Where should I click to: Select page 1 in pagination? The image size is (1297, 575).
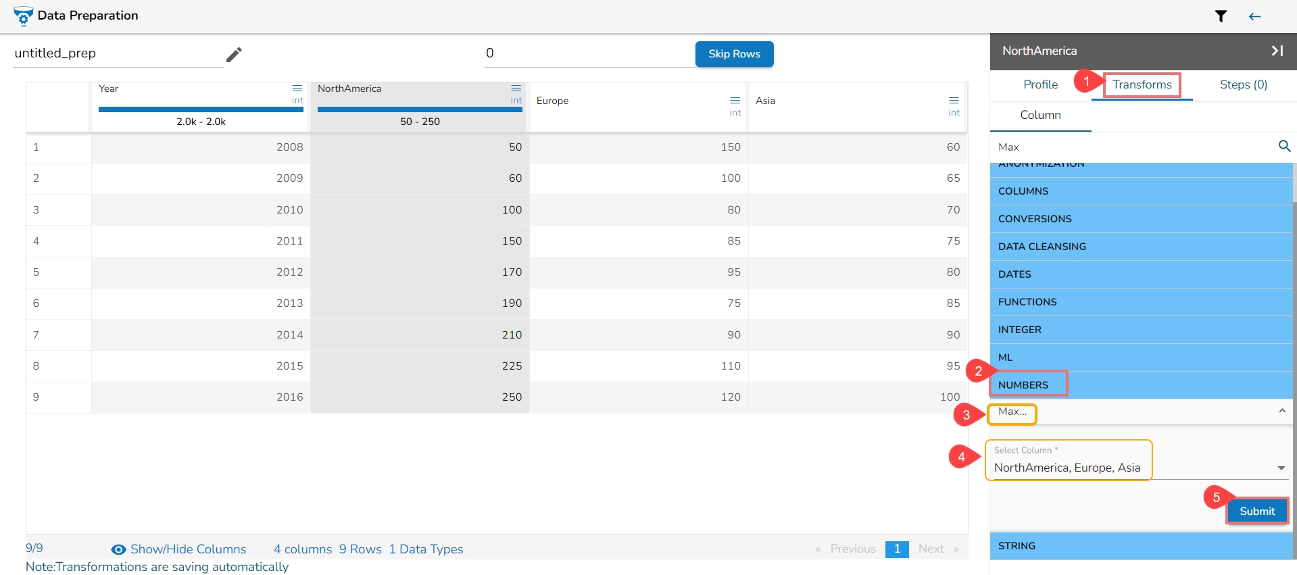(x=897, y=549)
